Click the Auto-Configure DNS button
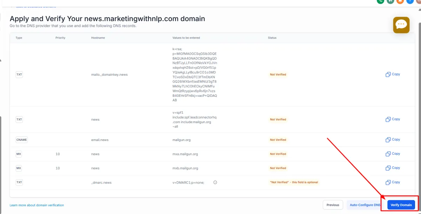Viewport: 421px width, 214px height. [x=365, y=205]
